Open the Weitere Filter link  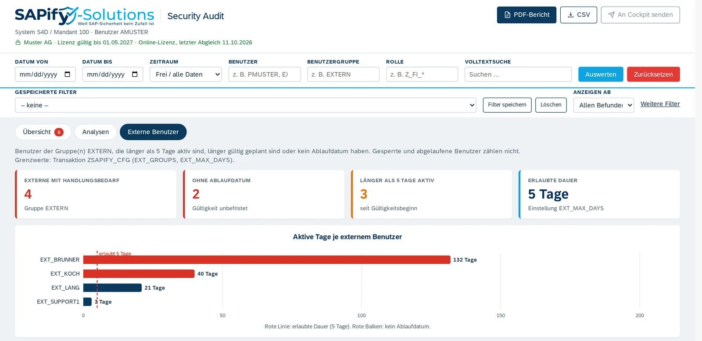(660, 104)
